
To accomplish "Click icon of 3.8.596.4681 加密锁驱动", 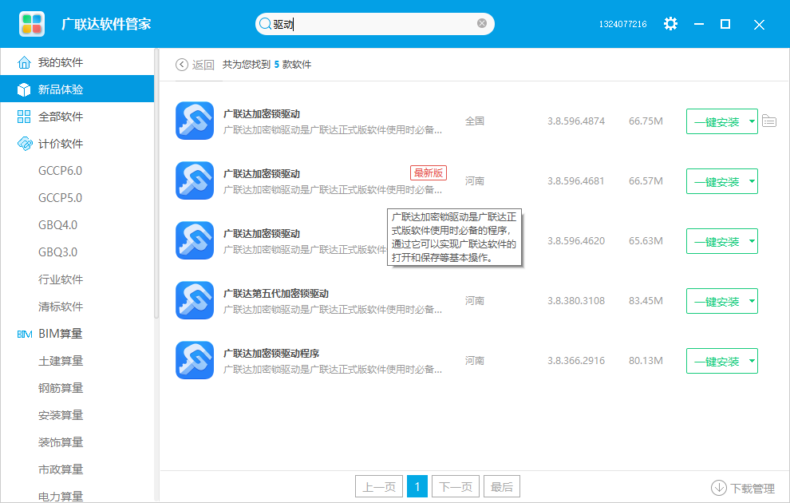I will (x=195, y=181).
